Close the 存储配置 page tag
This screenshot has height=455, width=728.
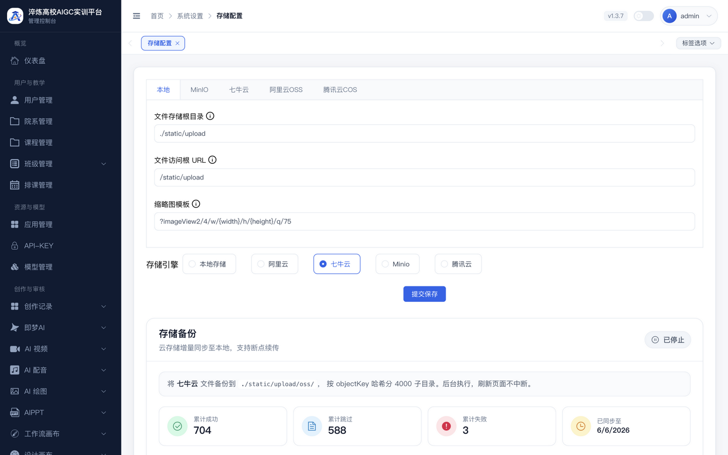[177, 43]
